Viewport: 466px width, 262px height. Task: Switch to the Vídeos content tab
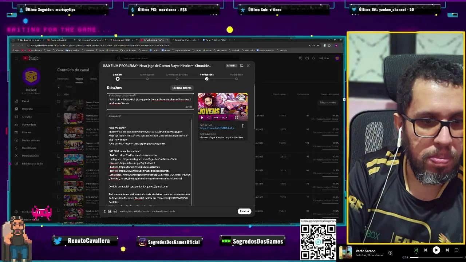[79, 79]
